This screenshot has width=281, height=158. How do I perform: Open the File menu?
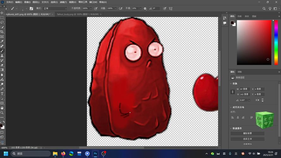pos(10,2)
